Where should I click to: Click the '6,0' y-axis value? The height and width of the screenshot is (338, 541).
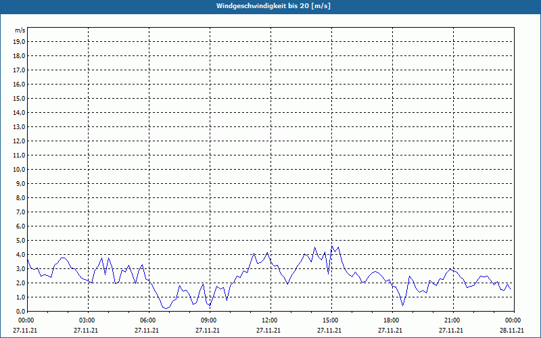[20, 226]
